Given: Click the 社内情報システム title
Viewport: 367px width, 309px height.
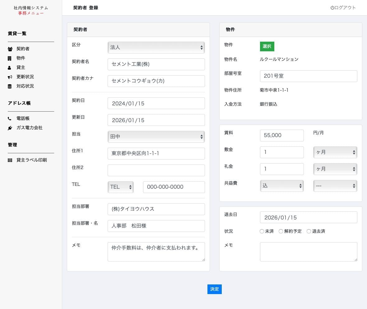Looking at the screenshot, I should [x=31, y=8].
